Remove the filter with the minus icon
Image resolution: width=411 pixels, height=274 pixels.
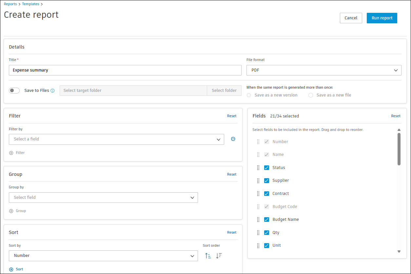[233, 139]
